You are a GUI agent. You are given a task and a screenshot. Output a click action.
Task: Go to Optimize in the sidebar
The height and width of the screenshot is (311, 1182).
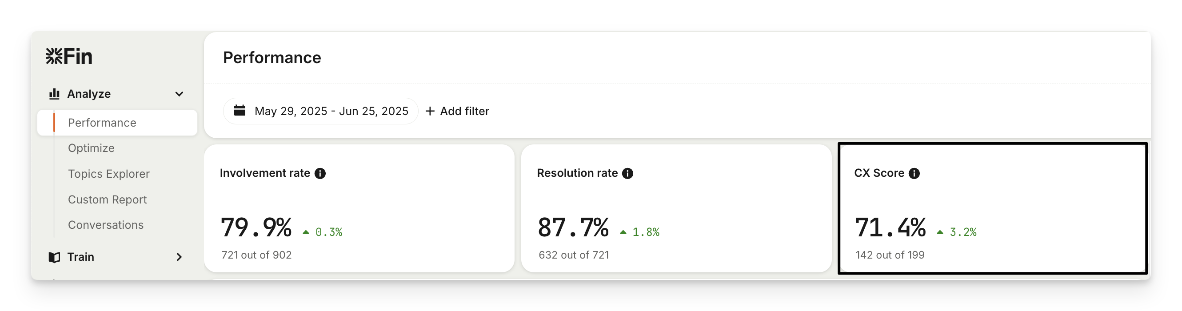pyautogui.click(x=91, y=148)
